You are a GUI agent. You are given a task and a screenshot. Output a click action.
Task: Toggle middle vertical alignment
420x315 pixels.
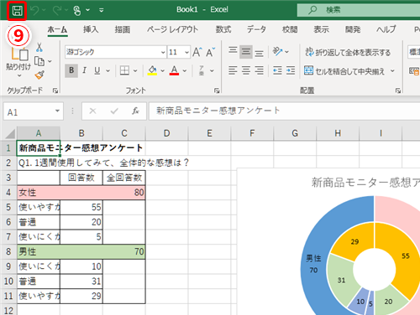point(246,52)
